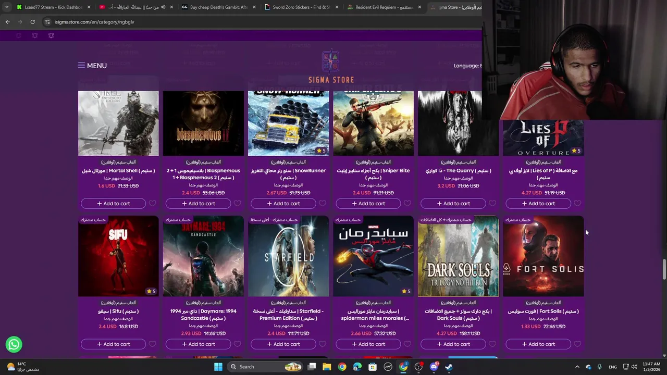
Task: Add Daymare: 1994 Sandcastle to cart
Action: (x=198, y=344)
